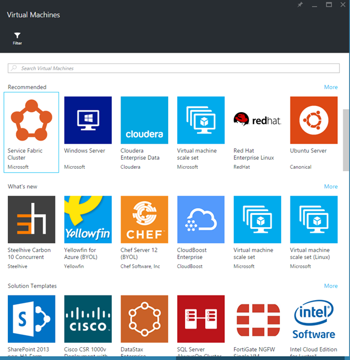
Task: Click the 'Steelhive' publisher text
Action: 17,266
